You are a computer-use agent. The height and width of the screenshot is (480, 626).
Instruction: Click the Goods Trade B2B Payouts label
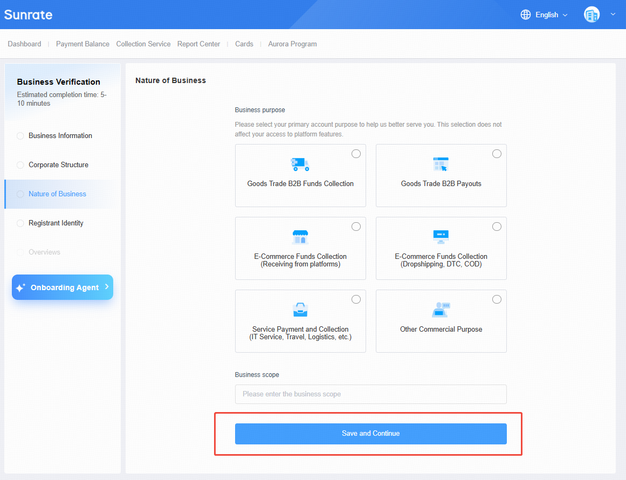[x=441, y=184]
